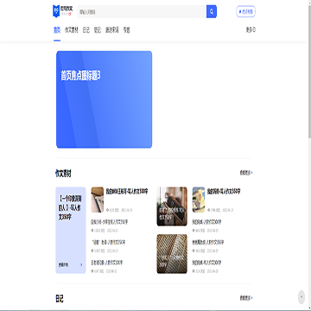The height and width of the screenshot is (311, 311).
Task: Open the piano keyboard photo card
Action: click(172, 206)
